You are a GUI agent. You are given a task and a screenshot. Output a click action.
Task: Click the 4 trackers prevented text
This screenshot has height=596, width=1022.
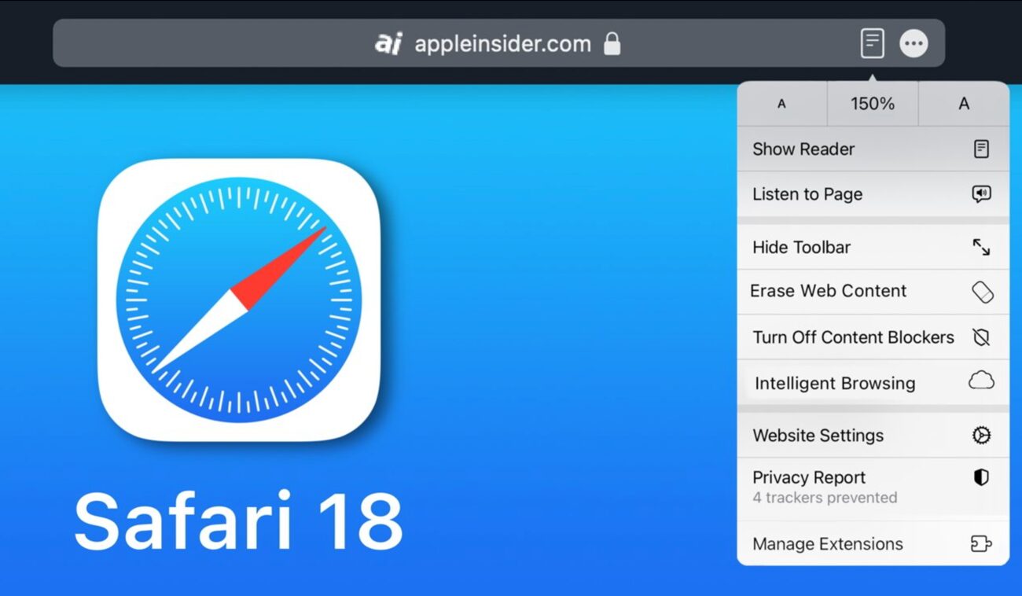coord(825,498)
